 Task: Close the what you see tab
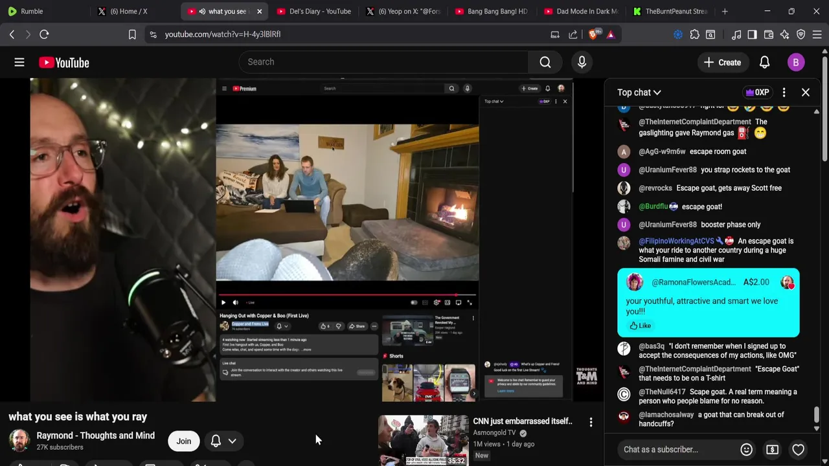[259, 11]
